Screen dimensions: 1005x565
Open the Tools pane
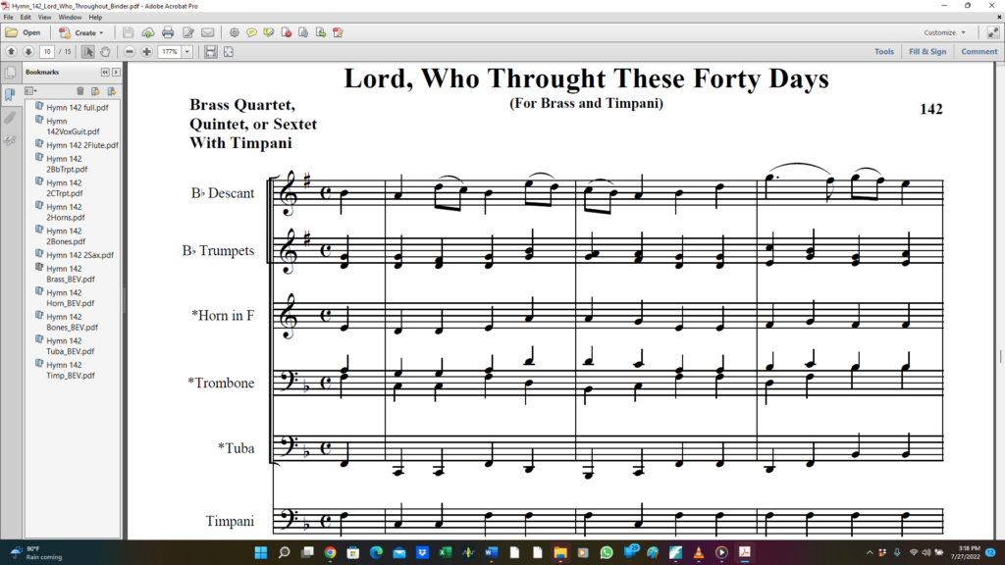(884, 51)
